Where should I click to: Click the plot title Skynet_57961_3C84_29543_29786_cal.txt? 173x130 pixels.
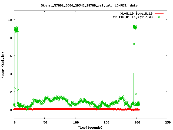(90, 5)
